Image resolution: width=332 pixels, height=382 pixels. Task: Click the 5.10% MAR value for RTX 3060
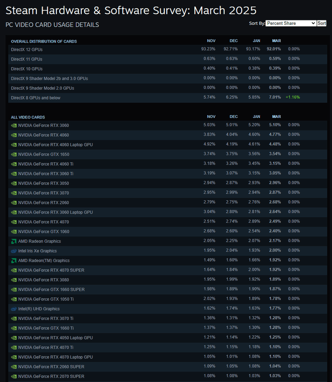coord(275,125)
